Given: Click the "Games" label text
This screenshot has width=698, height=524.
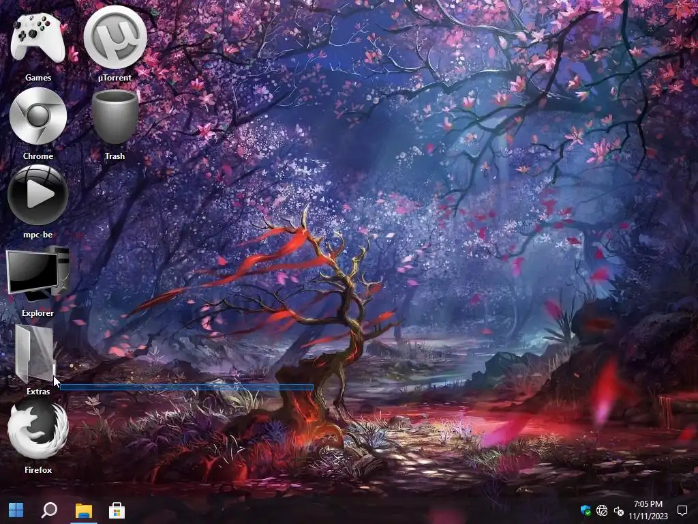Looking at the screenshot, I should [38, 78].
